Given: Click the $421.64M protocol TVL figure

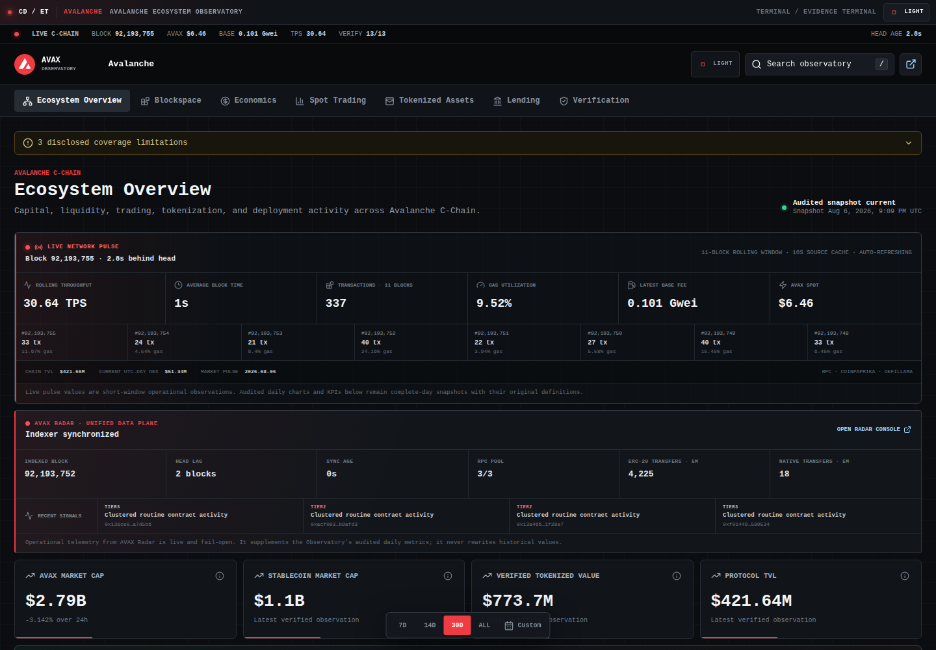Looking at the screenshot, I should click(x=751, y=601).
